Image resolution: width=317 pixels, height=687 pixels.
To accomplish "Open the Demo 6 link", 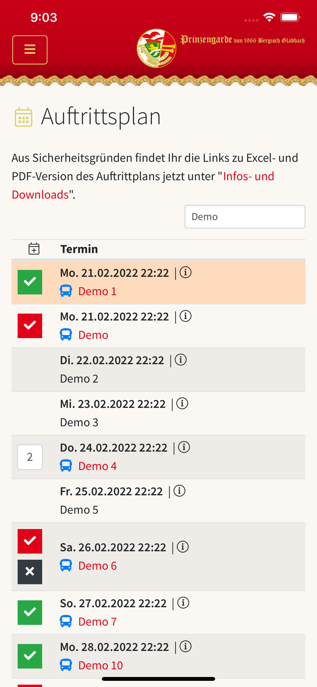I will point(97,565).
